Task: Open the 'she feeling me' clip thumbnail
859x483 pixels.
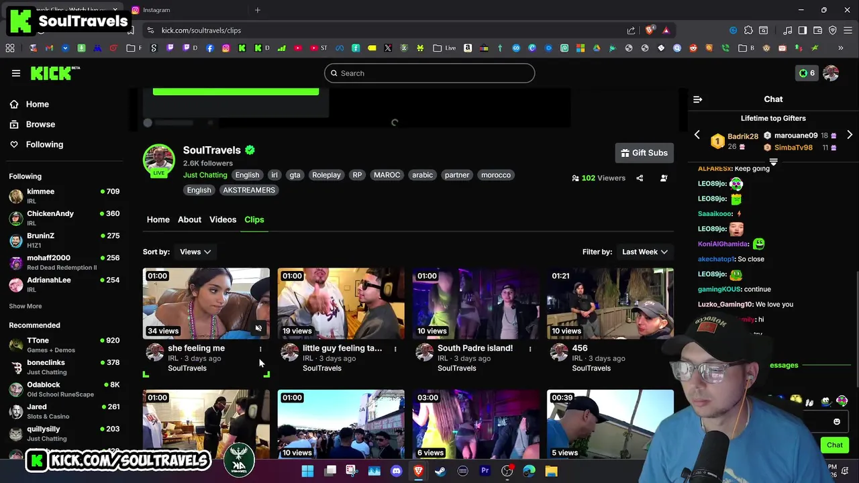Action: [206, 303]
